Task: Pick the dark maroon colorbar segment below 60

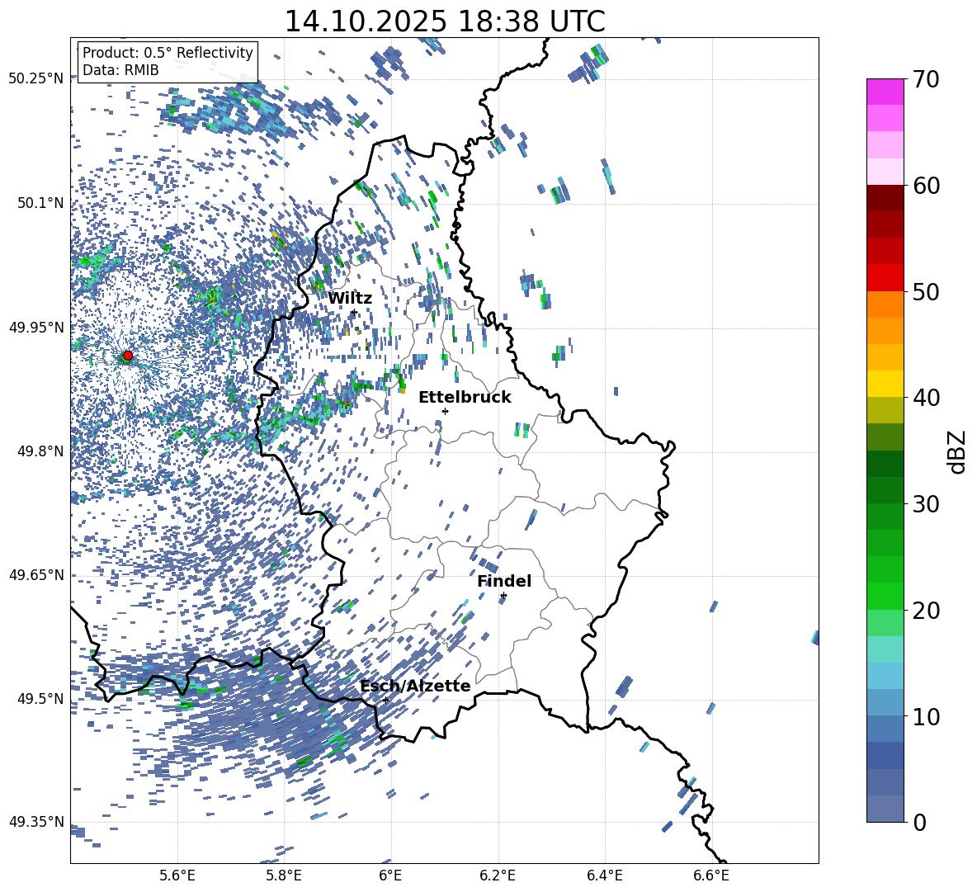Action: coord(885,198)
